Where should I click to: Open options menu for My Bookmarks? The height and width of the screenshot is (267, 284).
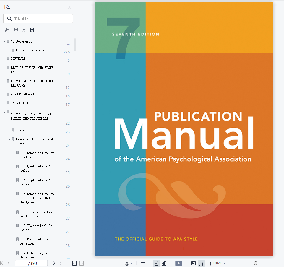click(69, 44)
